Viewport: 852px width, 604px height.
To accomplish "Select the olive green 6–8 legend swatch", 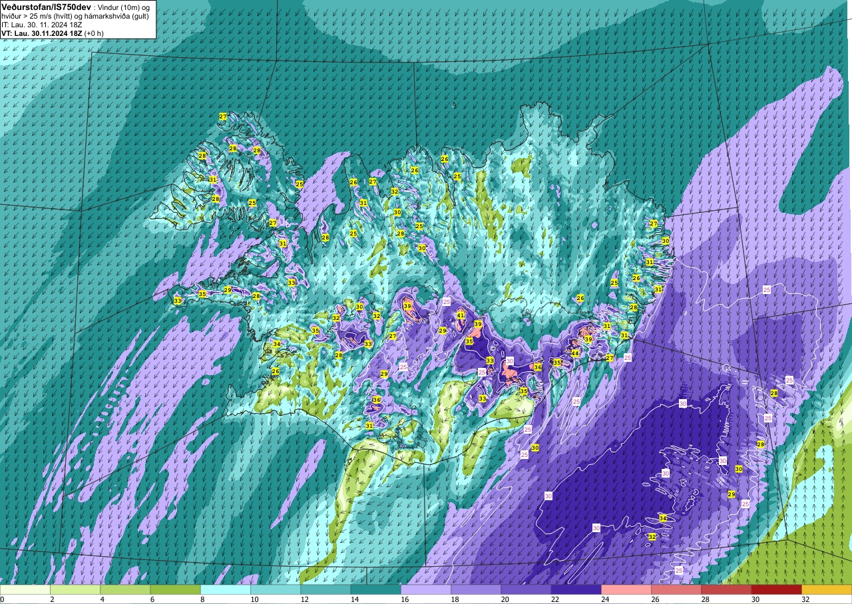I will coord(176,589).
